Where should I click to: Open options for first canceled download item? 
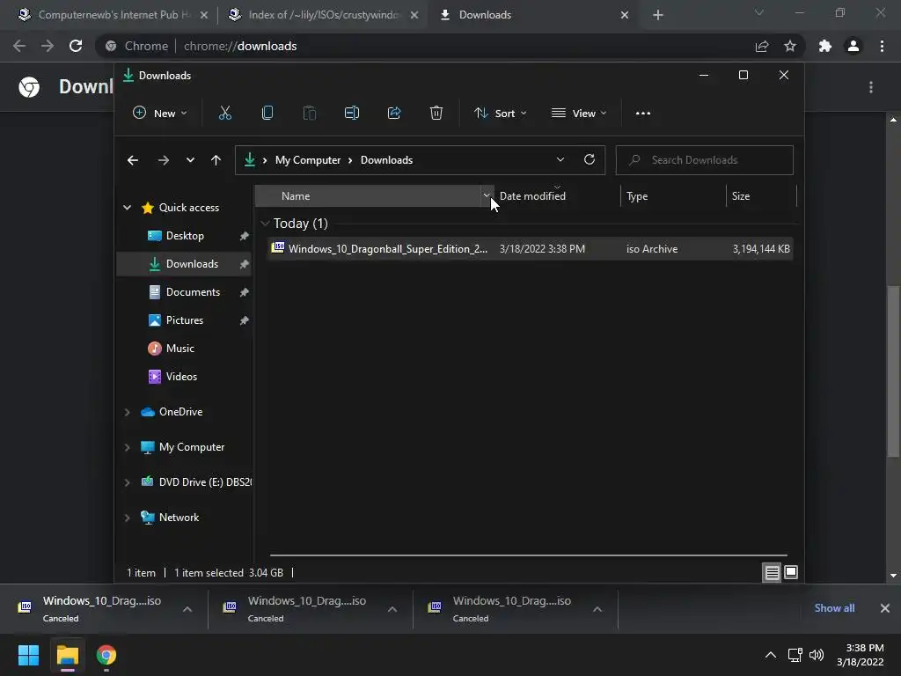point(187,609)
